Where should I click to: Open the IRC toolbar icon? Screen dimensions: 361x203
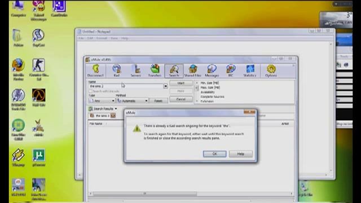click(231, 70)
